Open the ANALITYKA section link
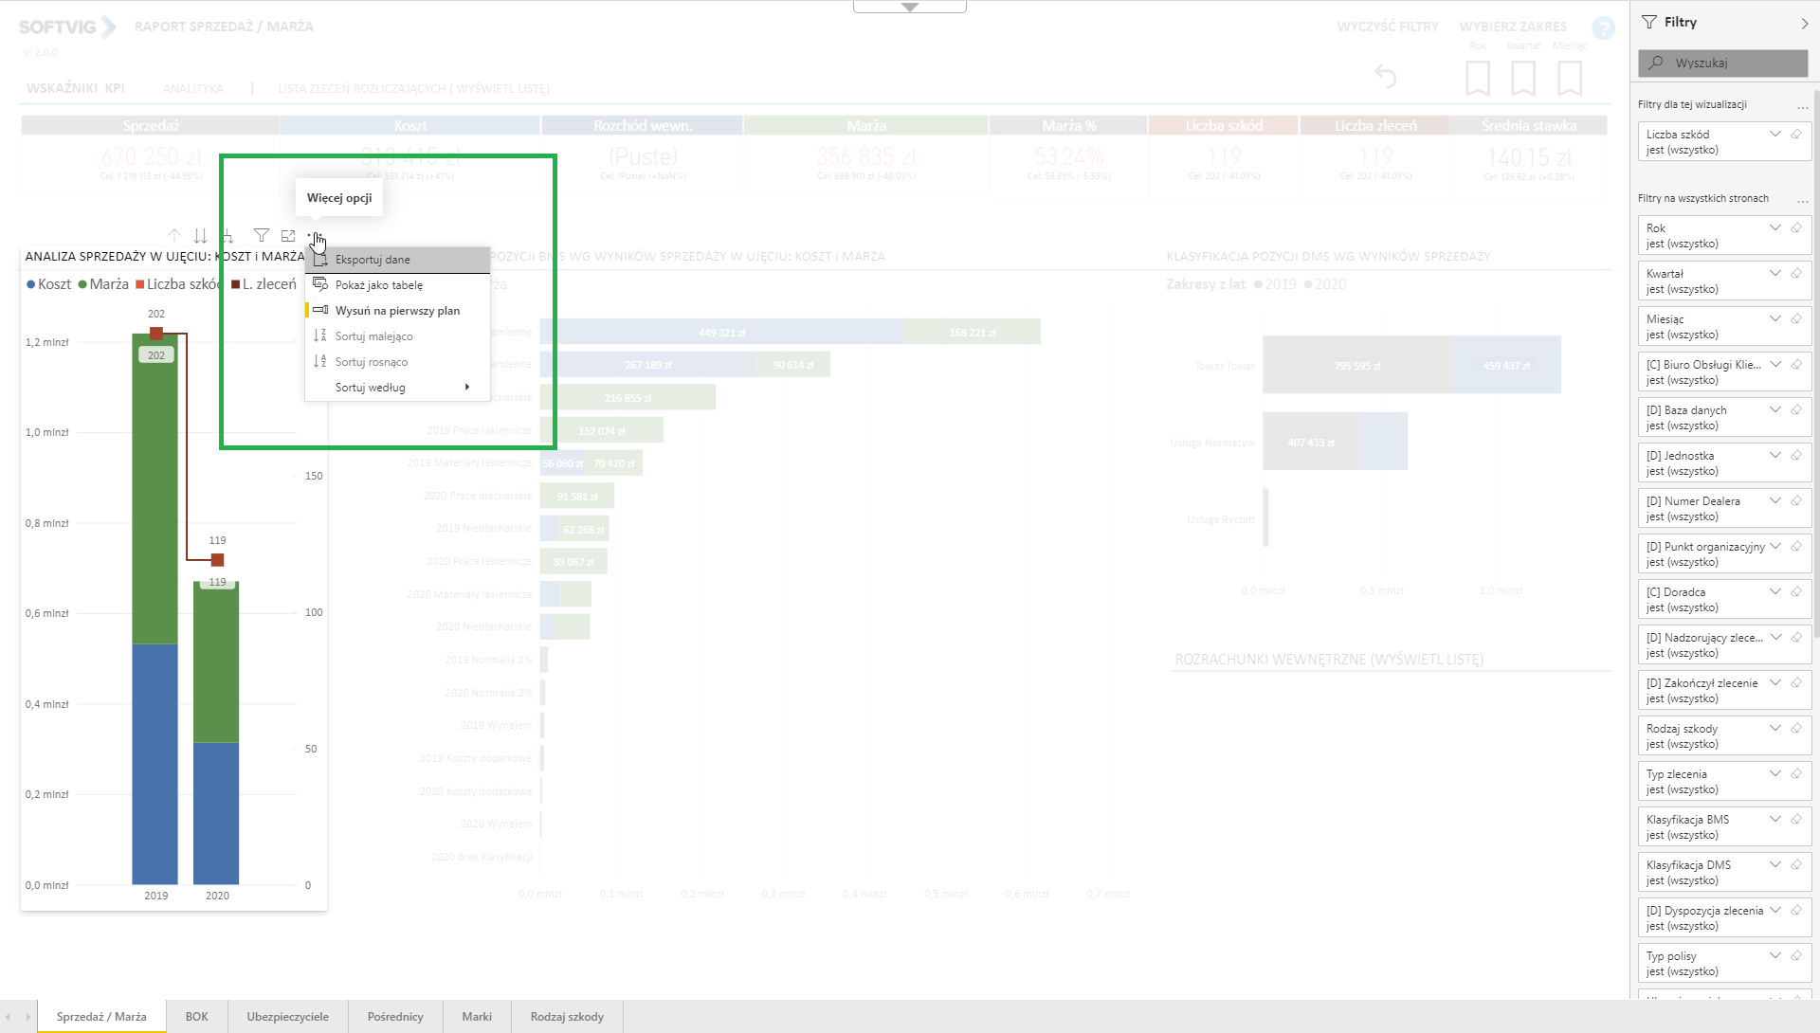 tap(192, 89)
